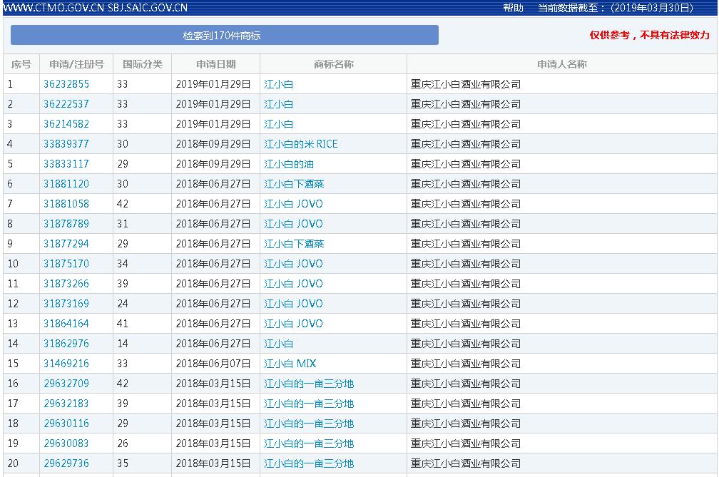719x477 pixels.
Task: Click the 申请/注册号 column header
Action: point(76,64)
